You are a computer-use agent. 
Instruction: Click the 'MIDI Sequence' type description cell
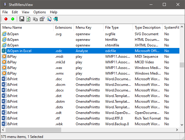[146, 57]
